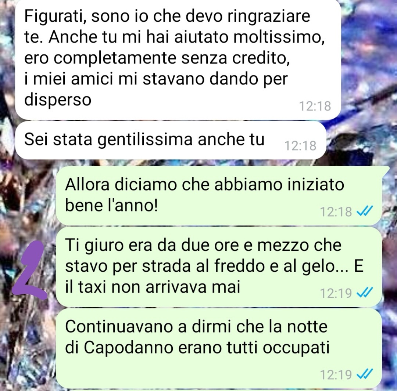This screenshot has width=397, height=391.
Task: Tap the blue read ticks on "bene l'anno!" message
Action: [365, 211]
